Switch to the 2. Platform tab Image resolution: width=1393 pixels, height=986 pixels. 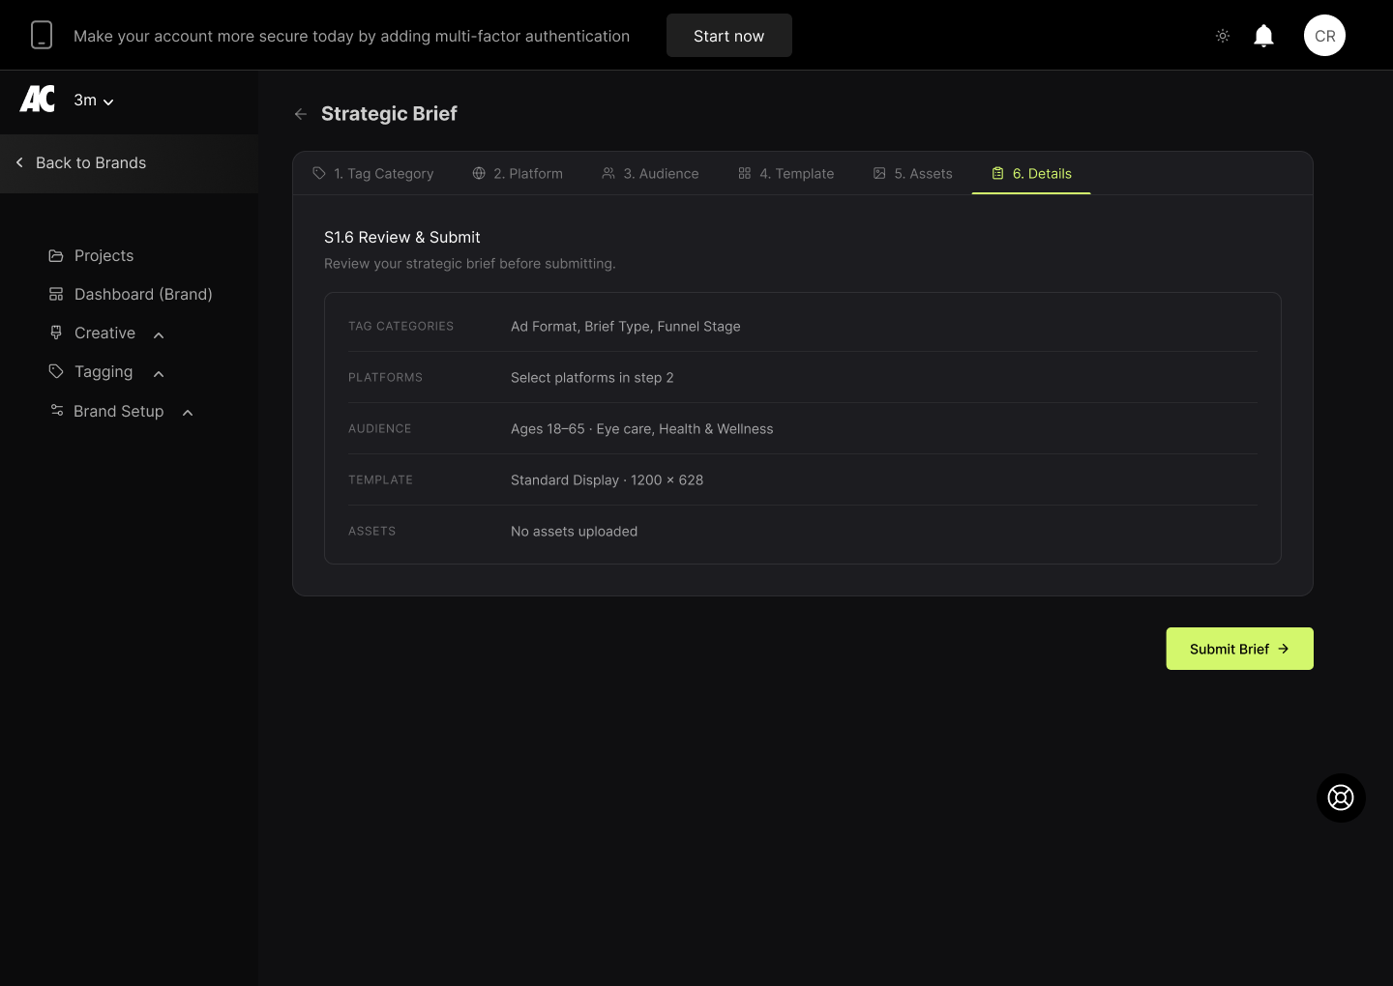pyautogui.click(x=518, y=174)
